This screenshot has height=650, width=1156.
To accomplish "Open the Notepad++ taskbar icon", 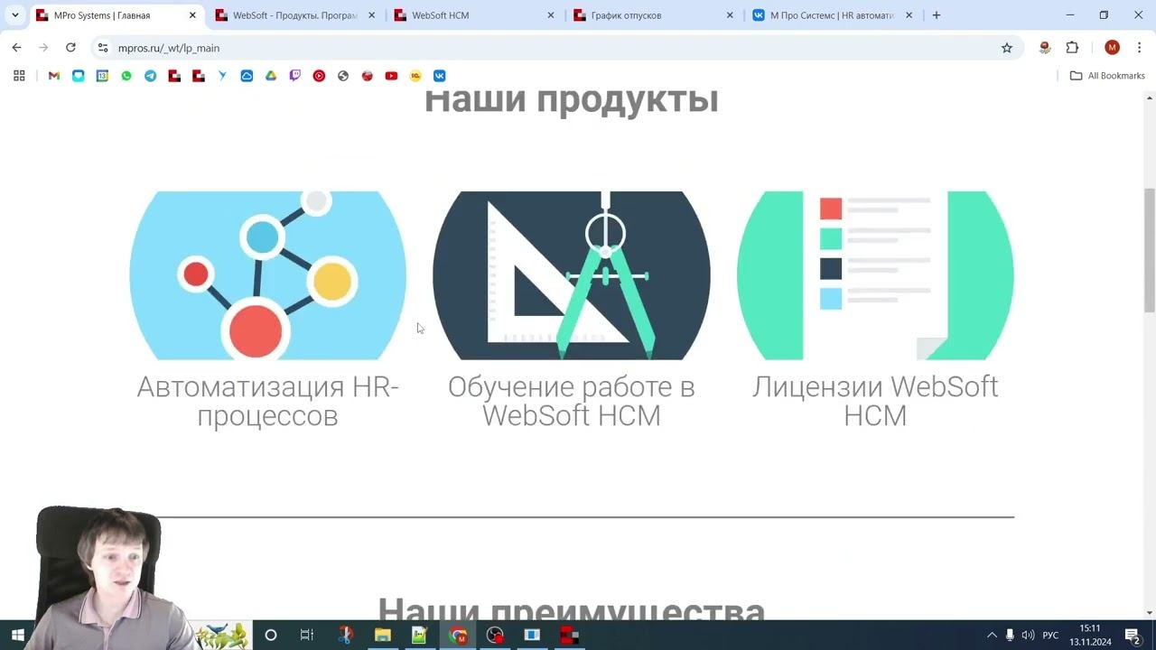I will click(419, 635).
